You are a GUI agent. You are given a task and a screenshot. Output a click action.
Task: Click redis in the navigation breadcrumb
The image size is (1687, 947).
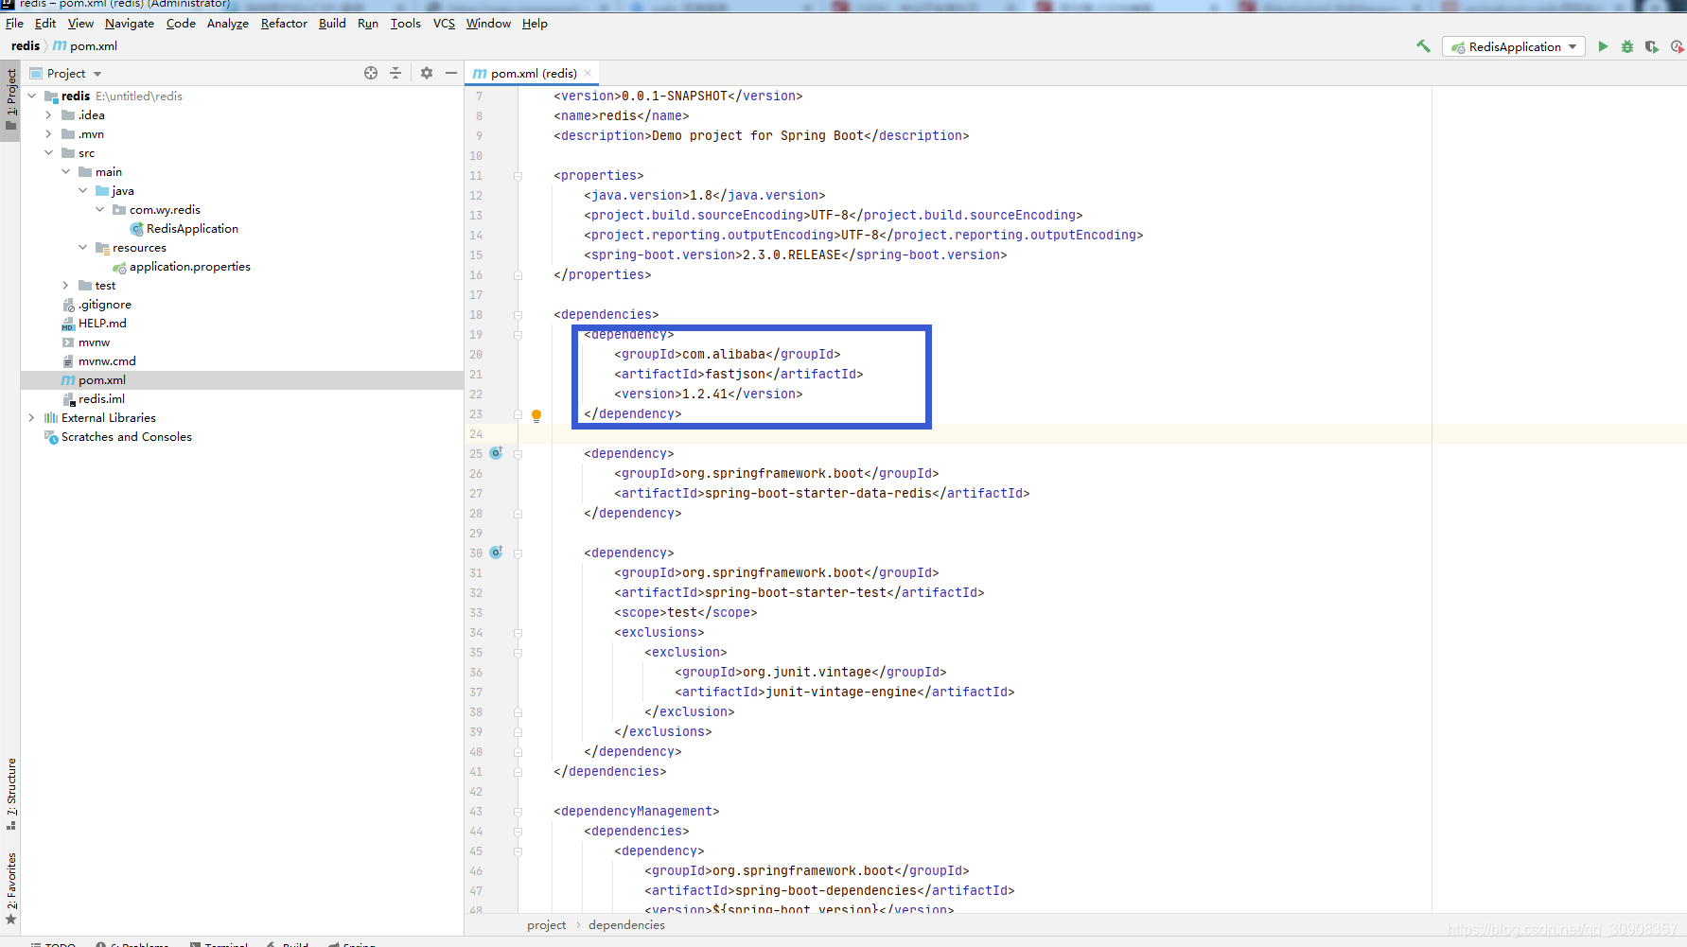coord(26,45)
